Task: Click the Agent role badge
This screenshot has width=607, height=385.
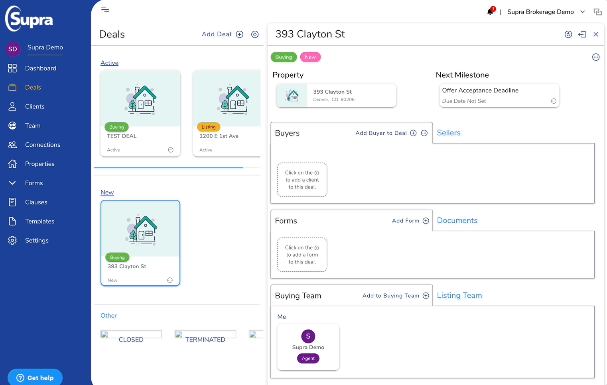Action: pos(308,358)
